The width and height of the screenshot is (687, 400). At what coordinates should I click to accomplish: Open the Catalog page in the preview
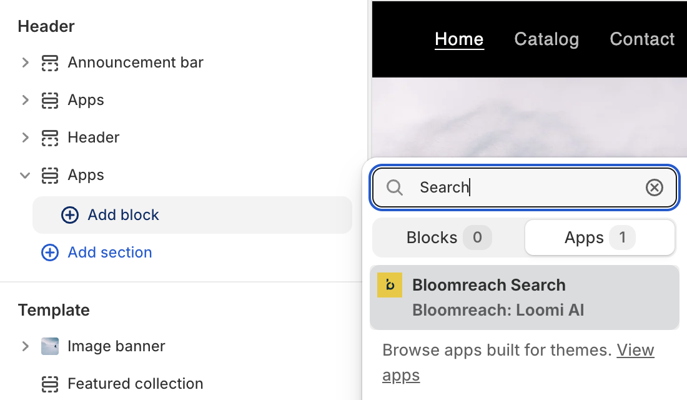(546, 39)
